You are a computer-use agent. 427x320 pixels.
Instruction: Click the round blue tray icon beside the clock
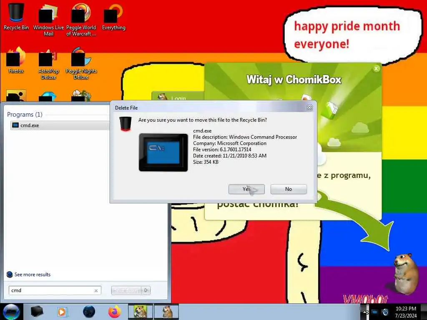tap(385, 312)
